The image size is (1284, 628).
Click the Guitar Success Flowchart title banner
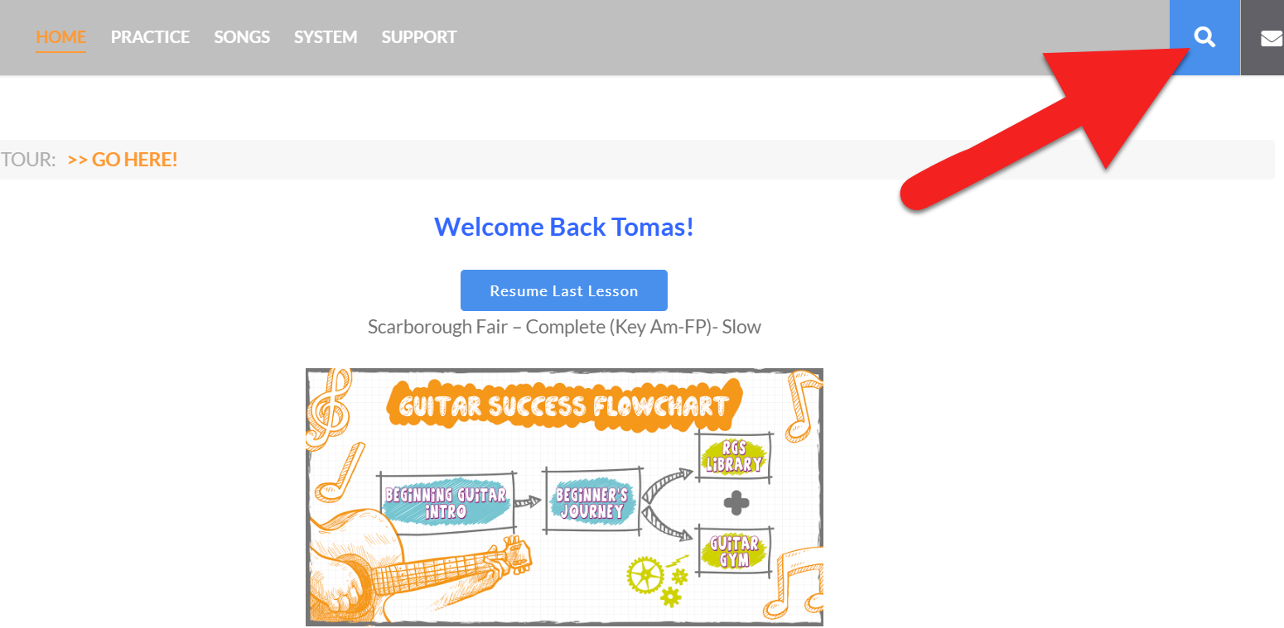(x=564, y=404)
